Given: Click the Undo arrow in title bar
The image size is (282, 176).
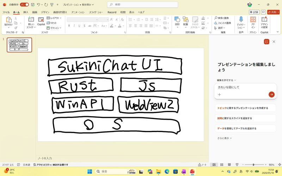Looking at the screenshot, I should (x=38, y=5).
